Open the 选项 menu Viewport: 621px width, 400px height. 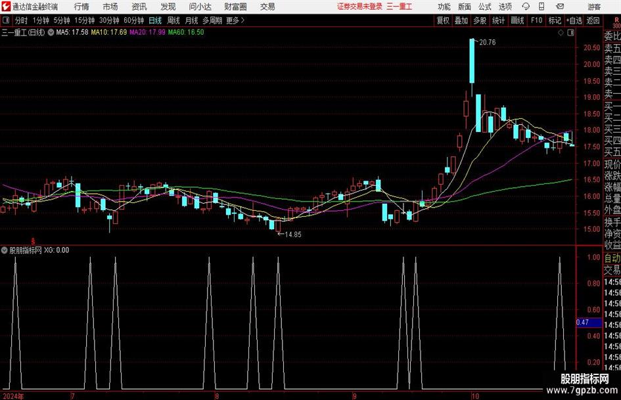coord(505,7)
